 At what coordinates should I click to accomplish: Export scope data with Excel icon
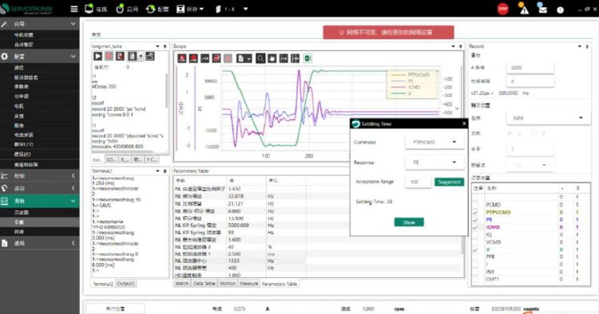click(x=307, y=58)
